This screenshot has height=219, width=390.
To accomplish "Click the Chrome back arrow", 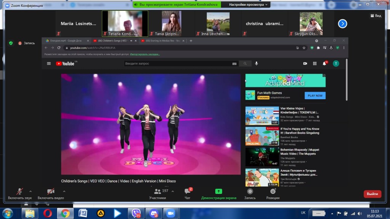I will coord(46,48).
